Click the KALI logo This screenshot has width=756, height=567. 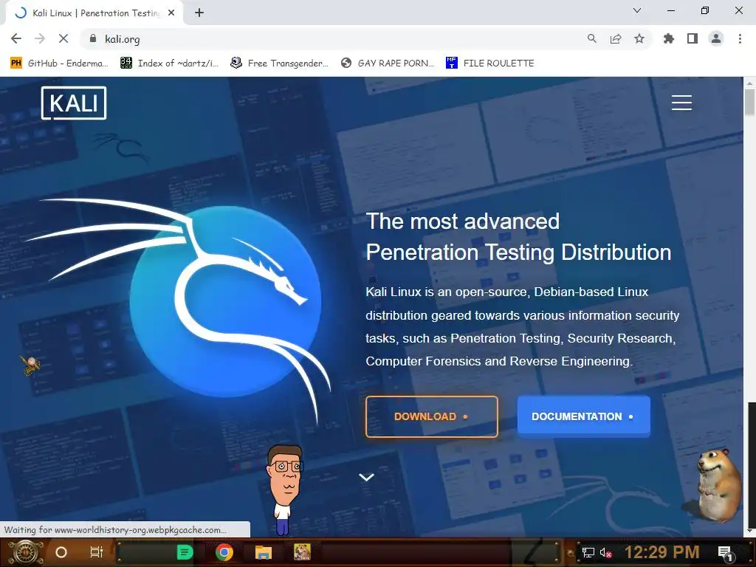(74, 103)
